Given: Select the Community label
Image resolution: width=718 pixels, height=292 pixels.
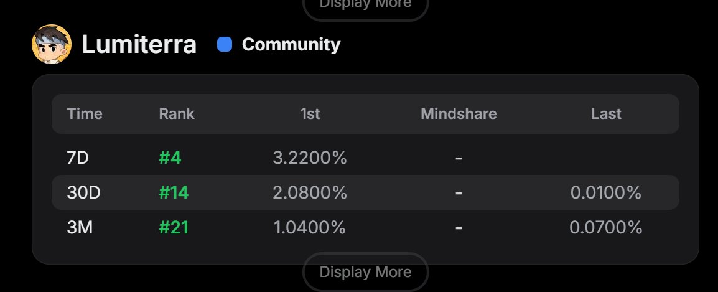Looking at the screenshot, I should click(291, 45).
